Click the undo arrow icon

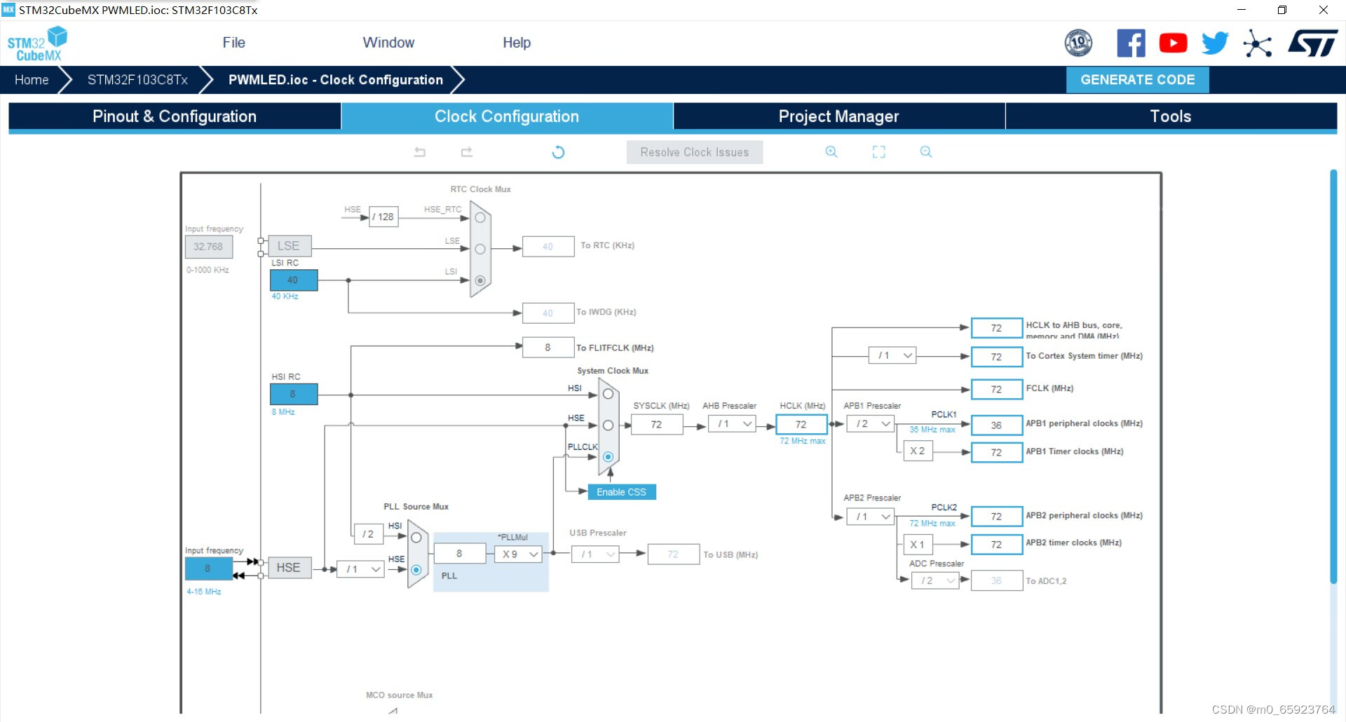[x=420, y=152]
